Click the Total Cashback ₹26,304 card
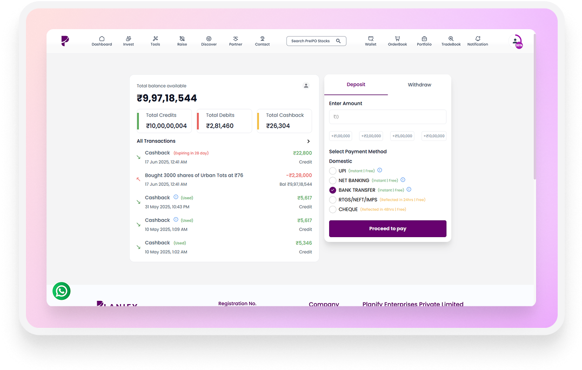The width and height of the screenshot is (582, 370). tap(284, 120)
